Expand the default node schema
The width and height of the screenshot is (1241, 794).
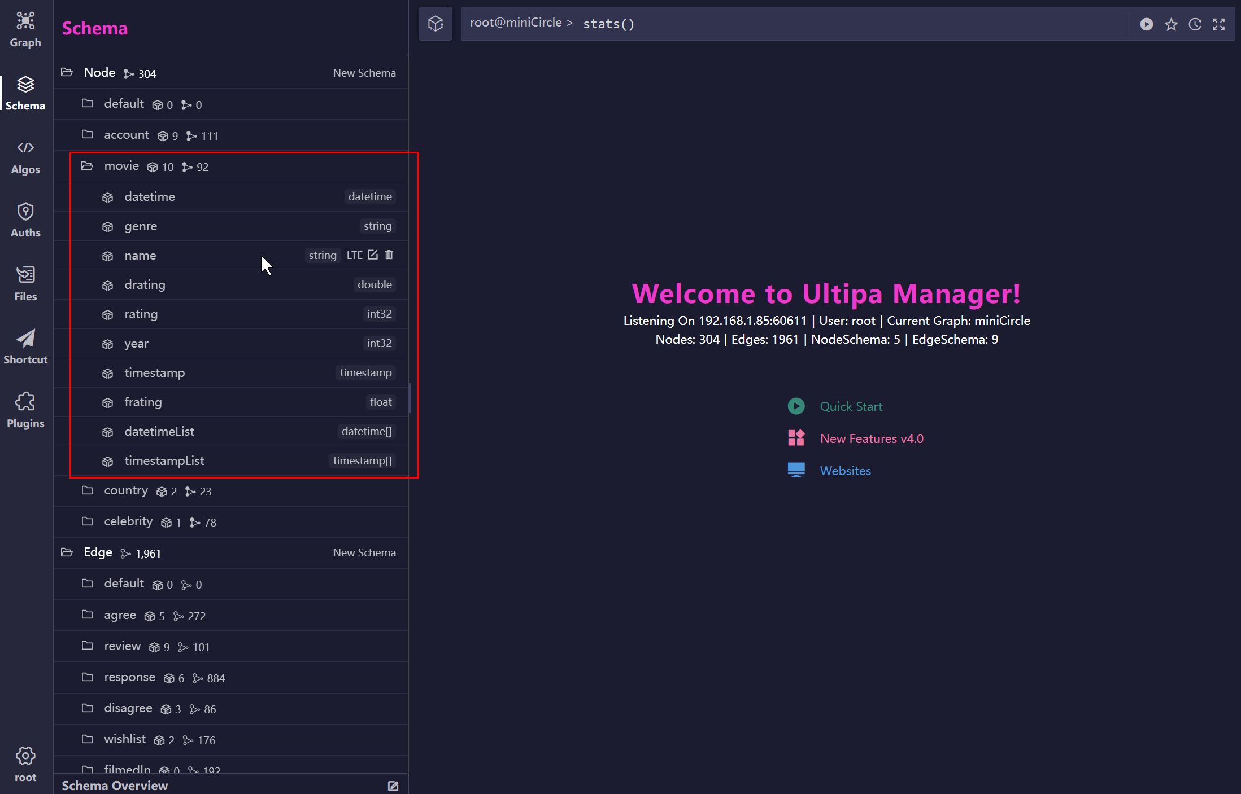pos(87,103)
